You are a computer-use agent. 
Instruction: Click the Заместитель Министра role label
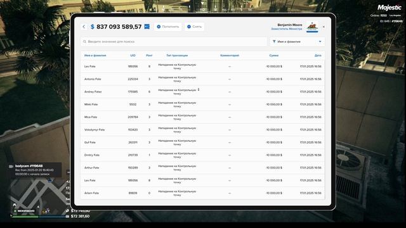(287, 29)
